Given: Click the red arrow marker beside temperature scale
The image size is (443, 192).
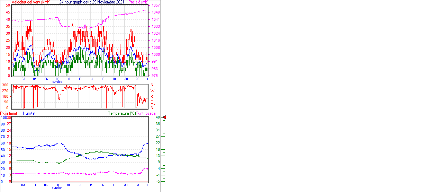Looking at the screenshot, I should tap(164, 117).
